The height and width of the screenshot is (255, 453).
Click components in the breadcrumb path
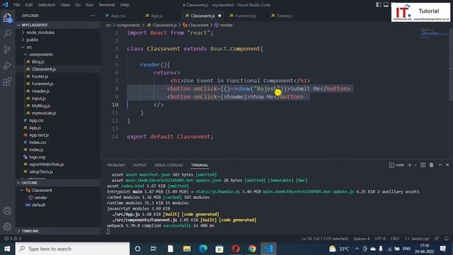128,25
